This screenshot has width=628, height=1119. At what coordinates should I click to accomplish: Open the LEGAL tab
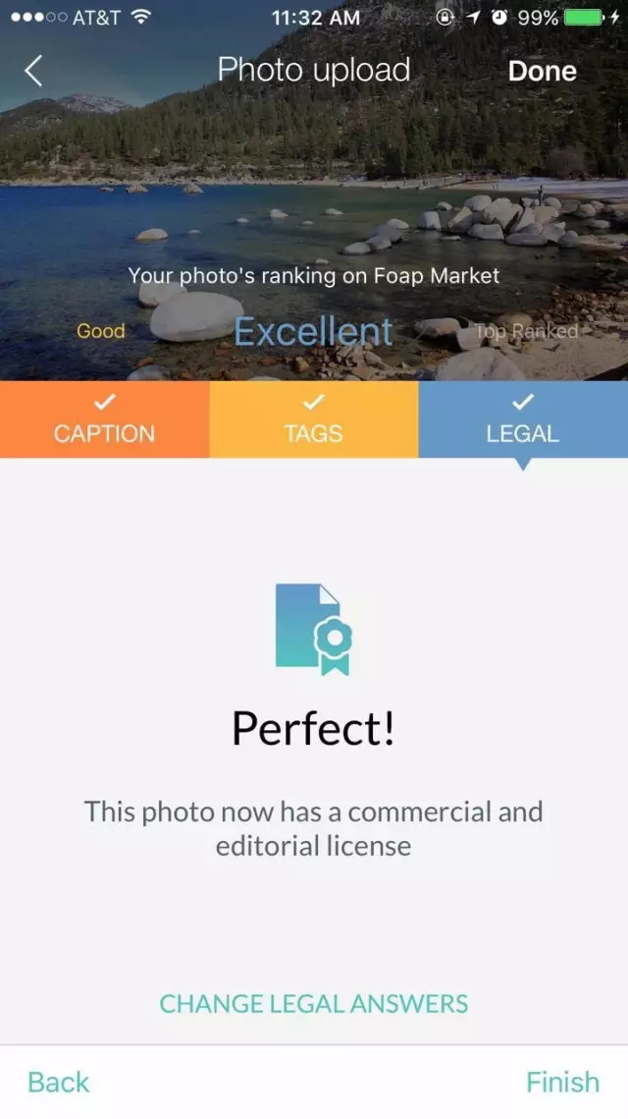click(x=523, y=419)
